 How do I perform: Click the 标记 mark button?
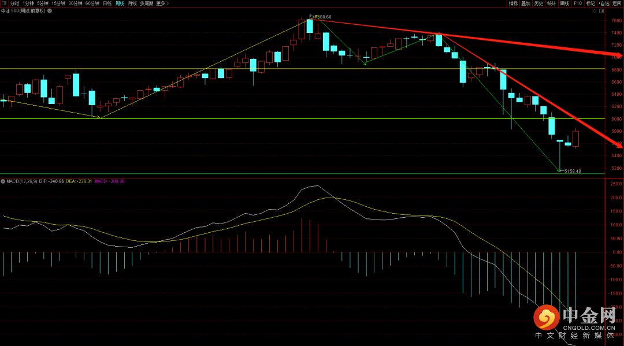click(x=590, y=3)
